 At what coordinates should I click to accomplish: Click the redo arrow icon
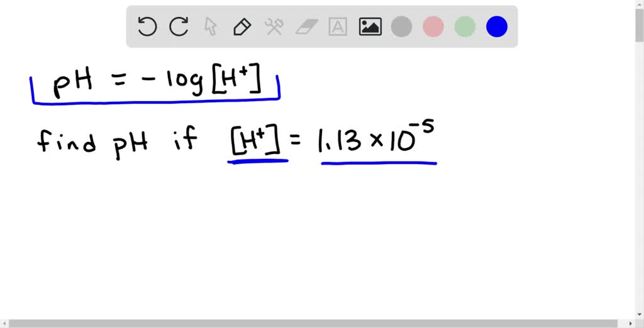(179, 26)
